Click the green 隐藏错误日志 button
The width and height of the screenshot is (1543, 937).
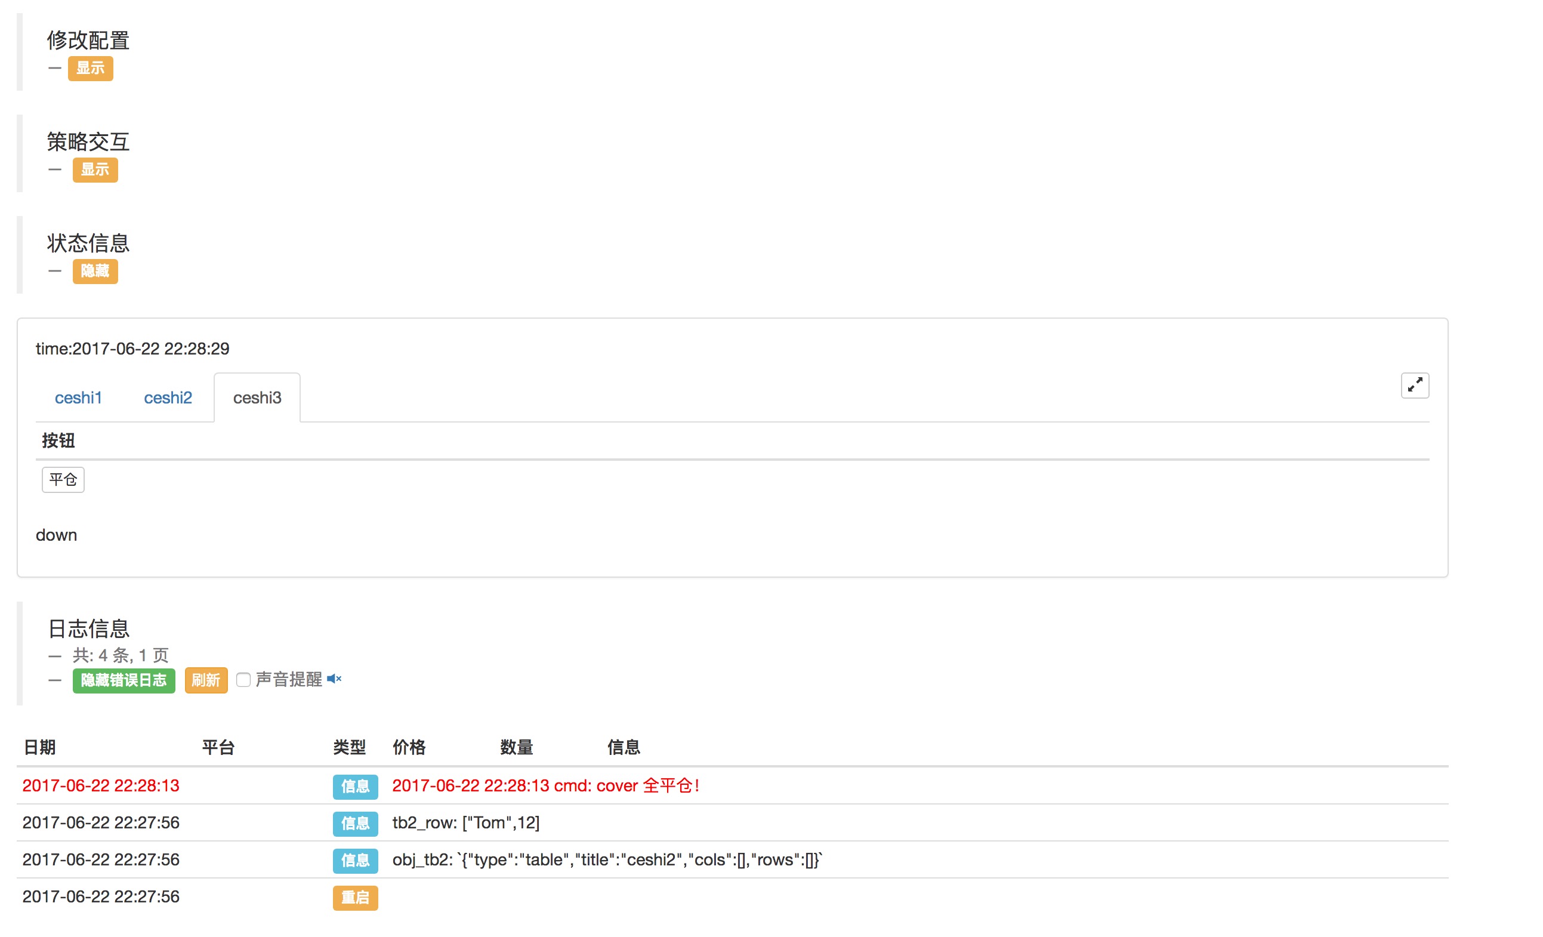point(124,680)
